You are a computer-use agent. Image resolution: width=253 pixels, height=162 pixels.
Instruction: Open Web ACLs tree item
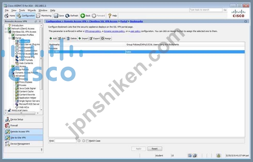[24, 107]
